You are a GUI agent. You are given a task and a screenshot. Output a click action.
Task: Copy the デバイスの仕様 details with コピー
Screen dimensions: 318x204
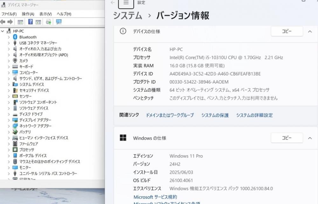click(287, 31)
